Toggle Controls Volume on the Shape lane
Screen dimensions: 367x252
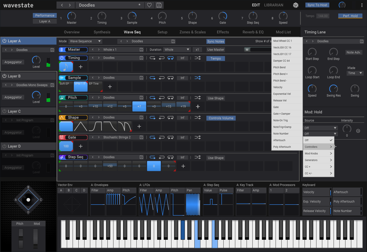221,118
